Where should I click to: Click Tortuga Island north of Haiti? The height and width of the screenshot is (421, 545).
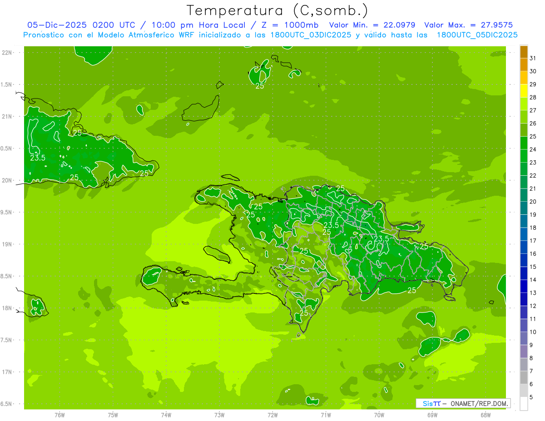point(230,177)
